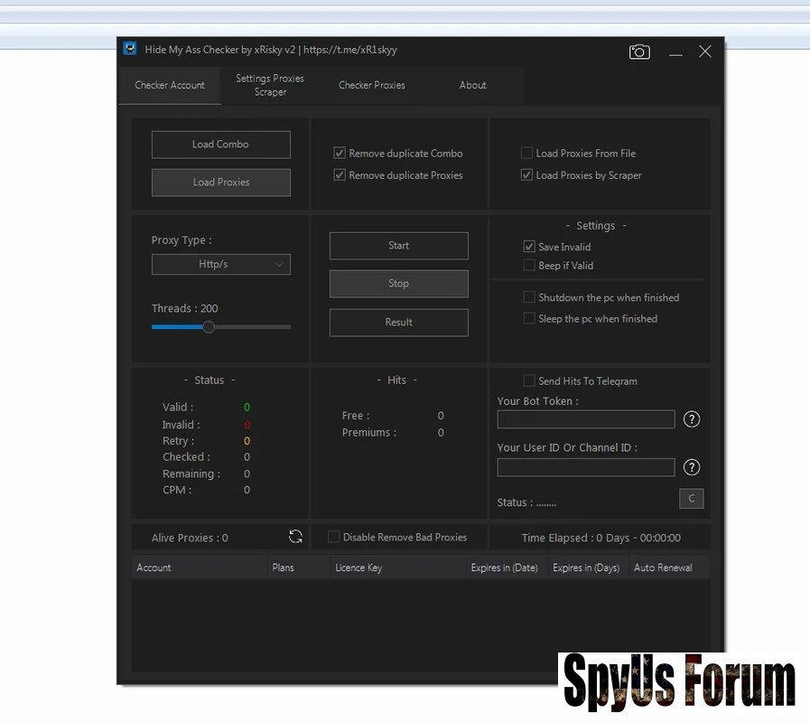Screen dimensions: 810x723
Task: Minimize the checker window
Action: (x=675, y=52)
